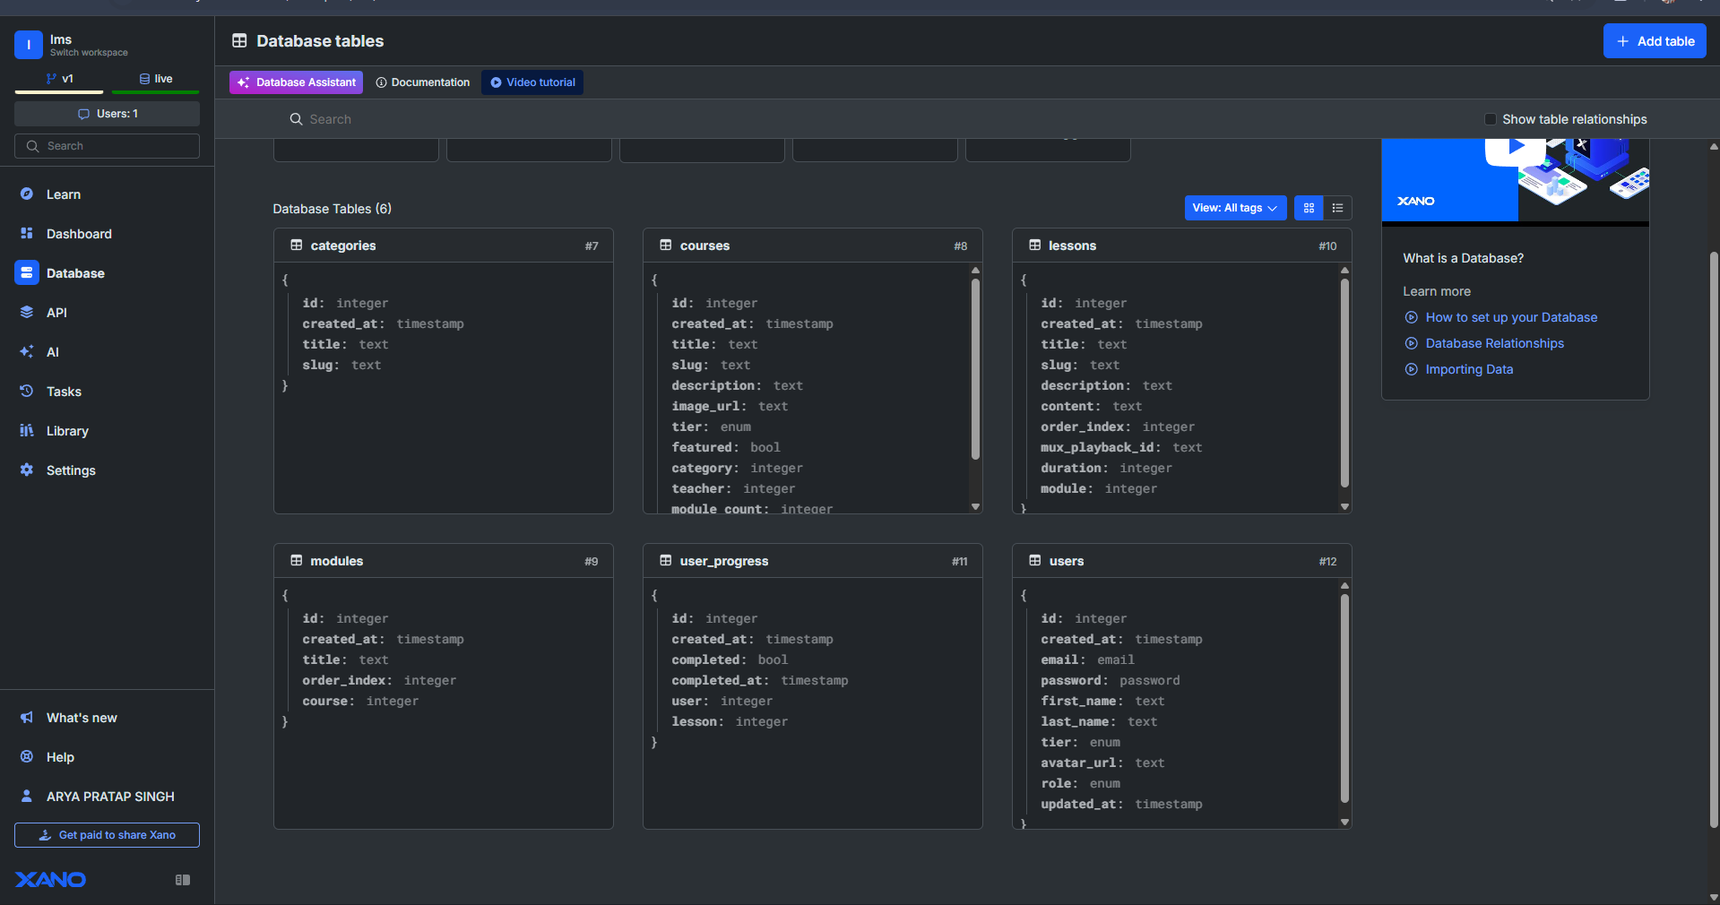Open the Library panel icon
The image size is (1720, 905).
click(x=27, y=431)
